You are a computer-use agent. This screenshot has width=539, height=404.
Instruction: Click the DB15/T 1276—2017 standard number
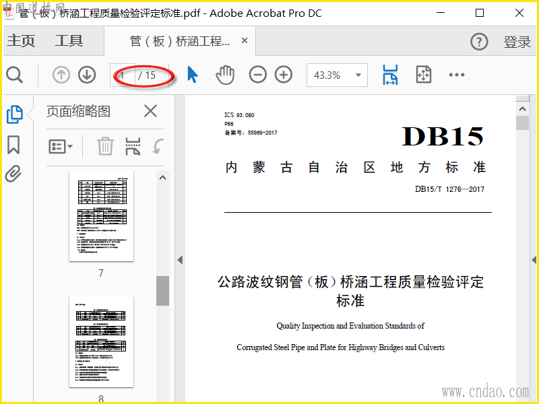(449, 189)
